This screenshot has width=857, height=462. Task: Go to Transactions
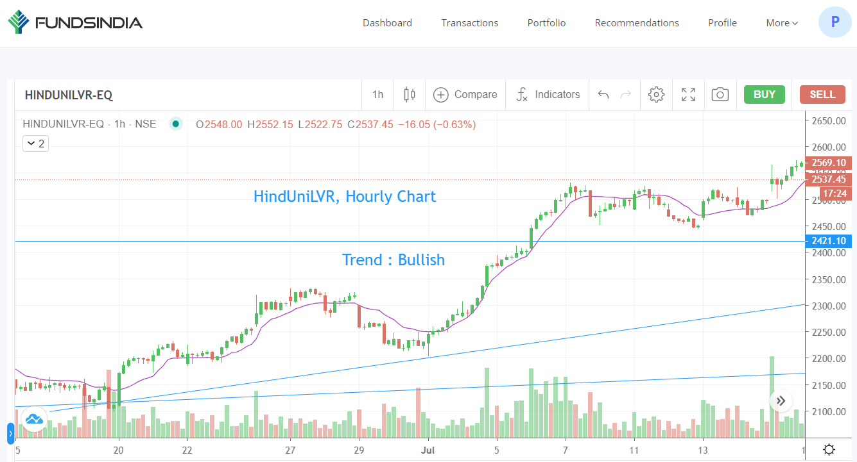[x=470, y=23]
